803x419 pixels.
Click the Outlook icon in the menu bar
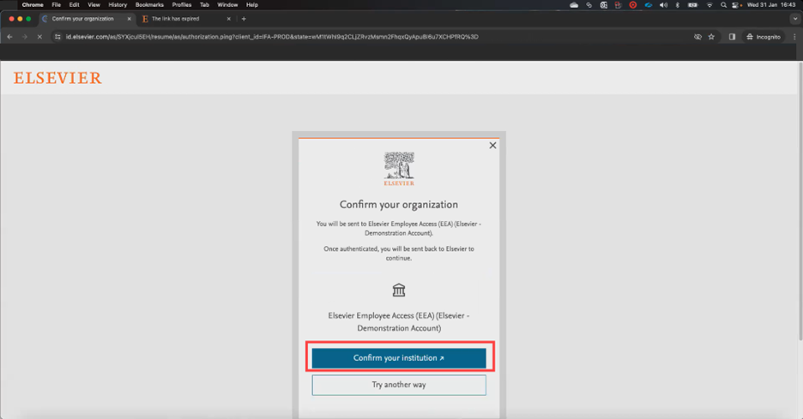click(x=604, y=4)
